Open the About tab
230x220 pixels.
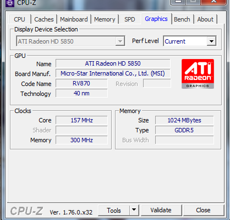[x=205, y=19]
